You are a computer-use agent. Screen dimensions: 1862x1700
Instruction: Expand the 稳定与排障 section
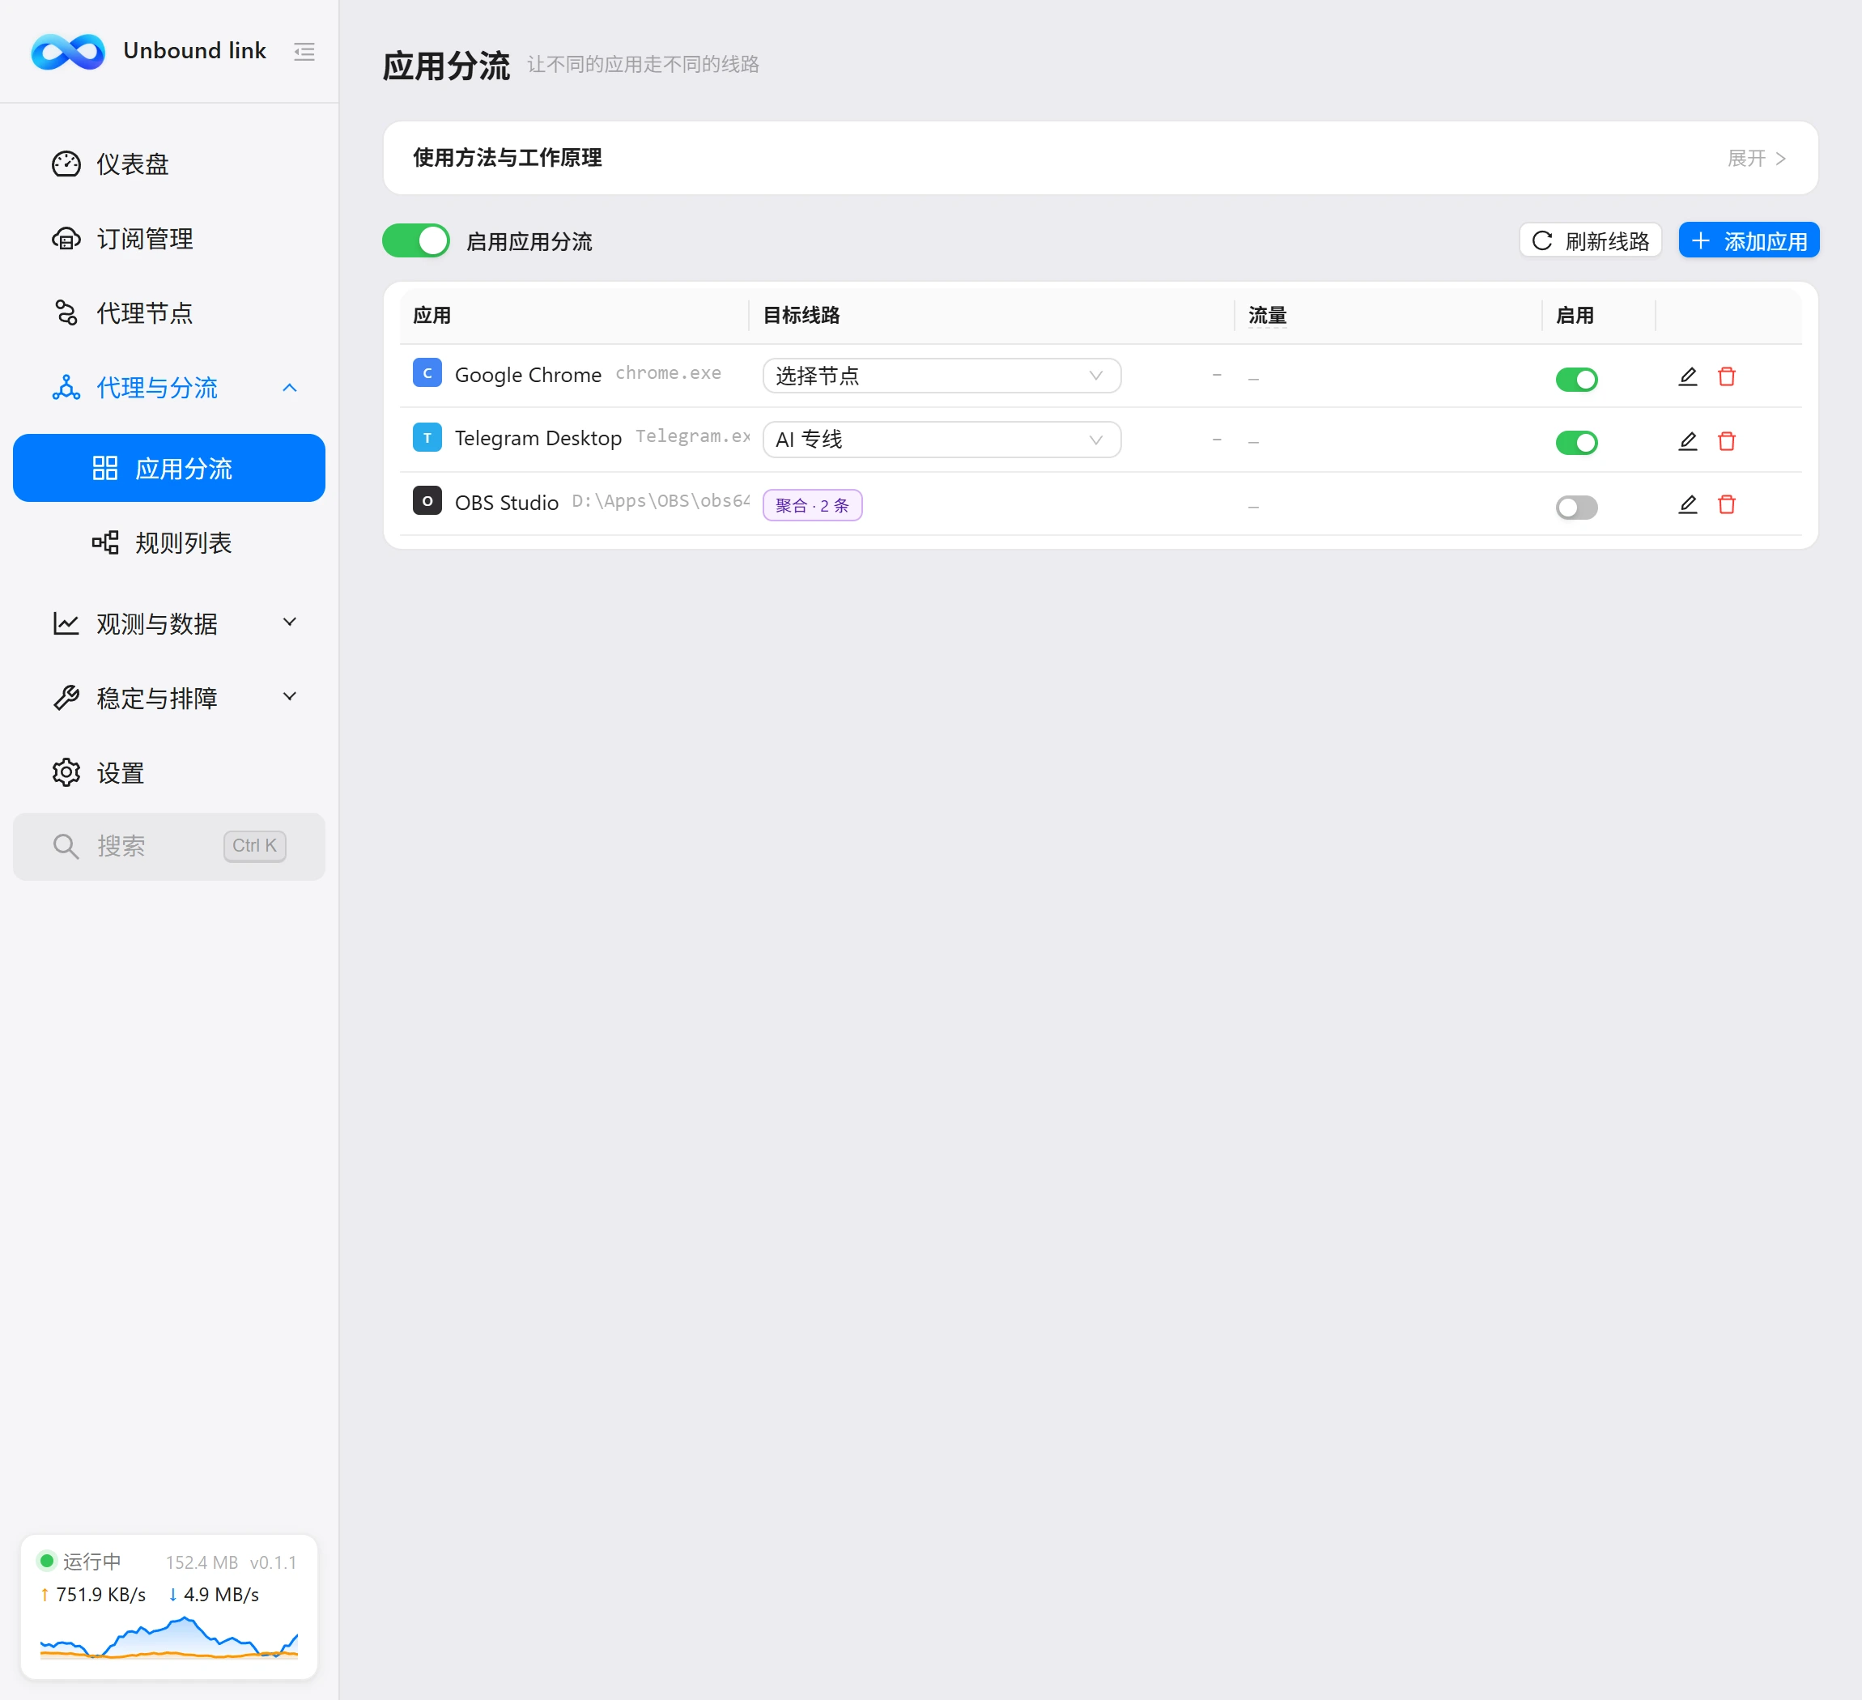[169, 698]
